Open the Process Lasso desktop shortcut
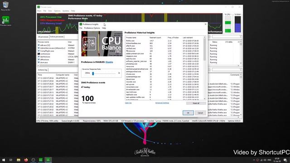The height and width of the screenshot is (163, 290). pyautogui.click(x=5, y=21)
